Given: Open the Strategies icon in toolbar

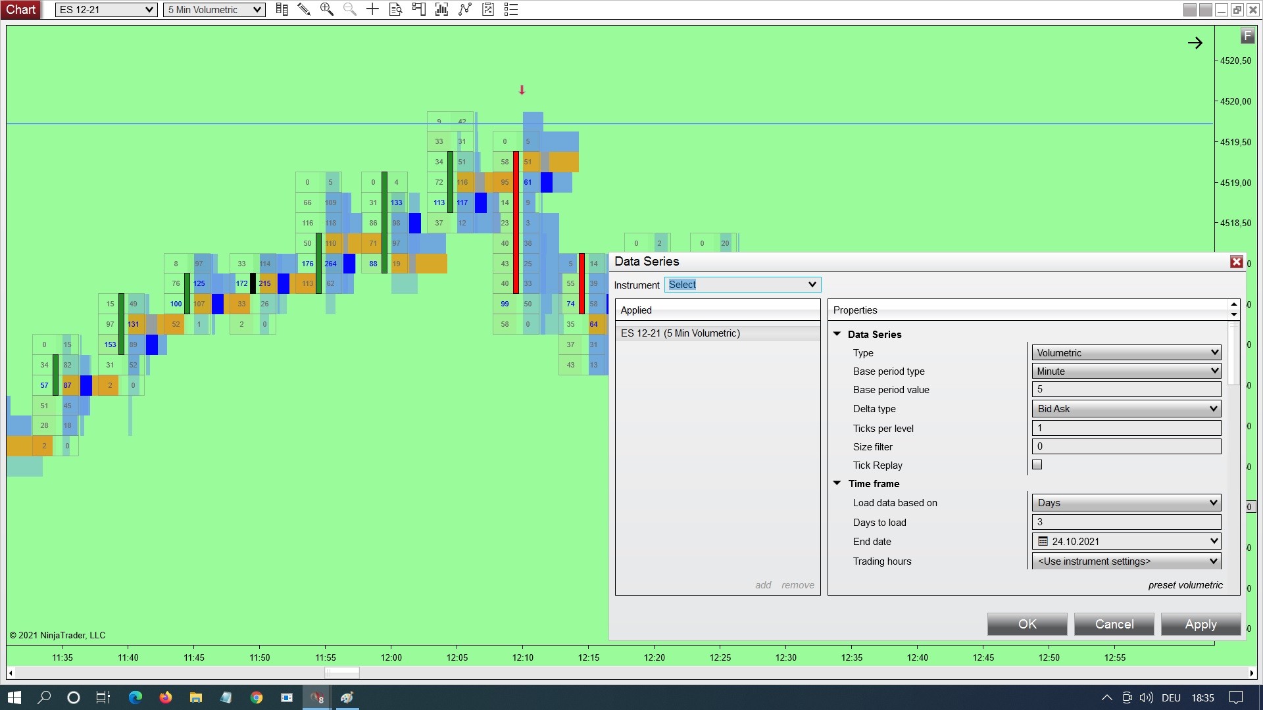Looking at the screenshot, I should tap(488, 9).
